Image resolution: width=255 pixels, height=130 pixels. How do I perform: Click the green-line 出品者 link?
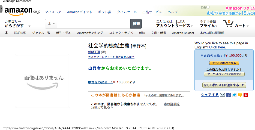(95, 69)
